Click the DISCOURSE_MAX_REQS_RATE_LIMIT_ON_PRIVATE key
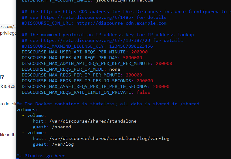231x159 pixels. pyautogui.click(x=76, y=92)
